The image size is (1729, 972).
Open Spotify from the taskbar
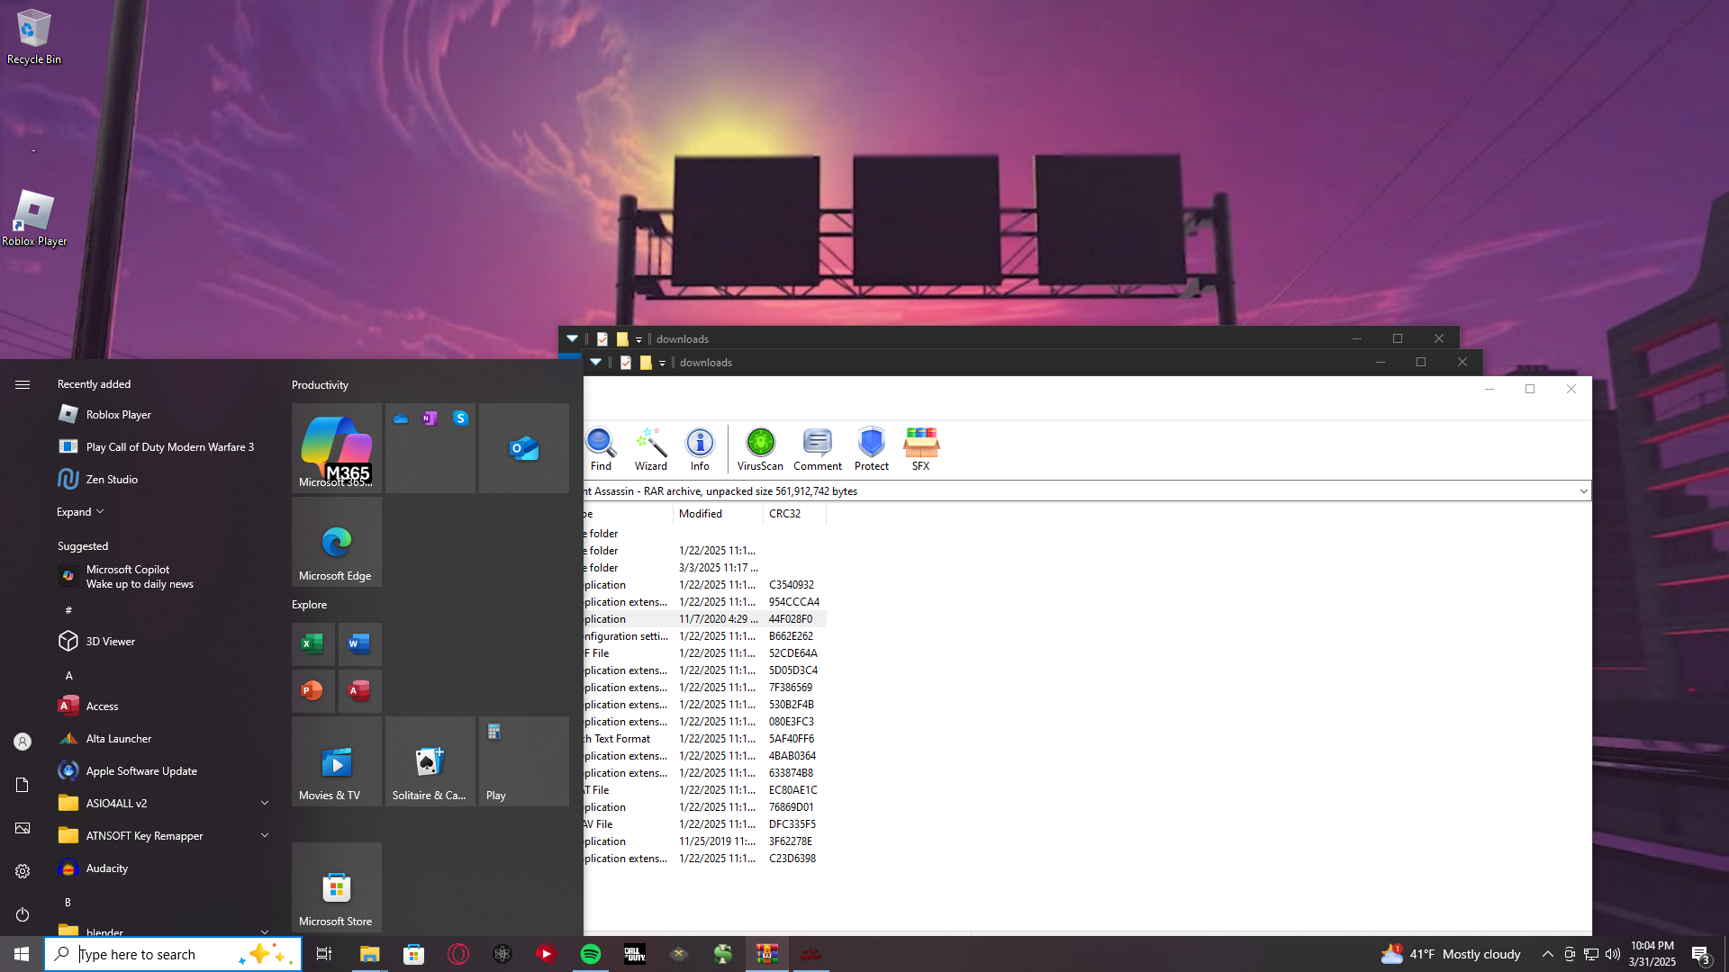pyautogui.click(x=591, y=954)
